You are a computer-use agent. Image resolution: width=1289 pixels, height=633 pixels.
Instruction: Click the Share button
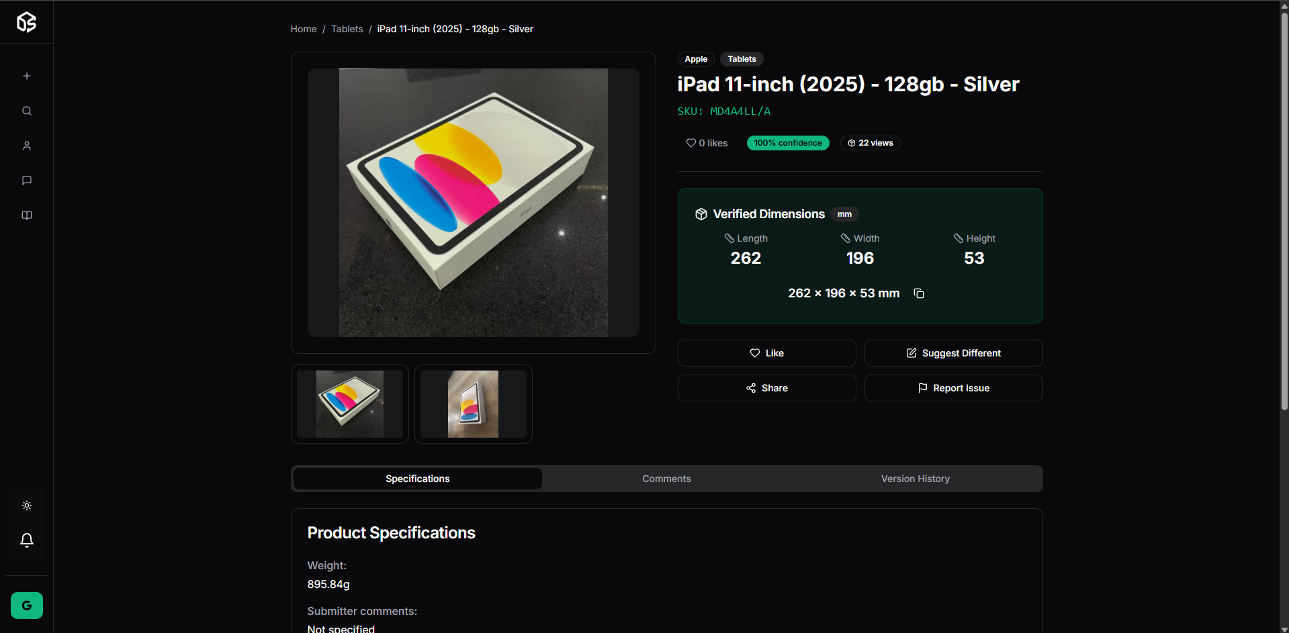(x=766, y=388)
